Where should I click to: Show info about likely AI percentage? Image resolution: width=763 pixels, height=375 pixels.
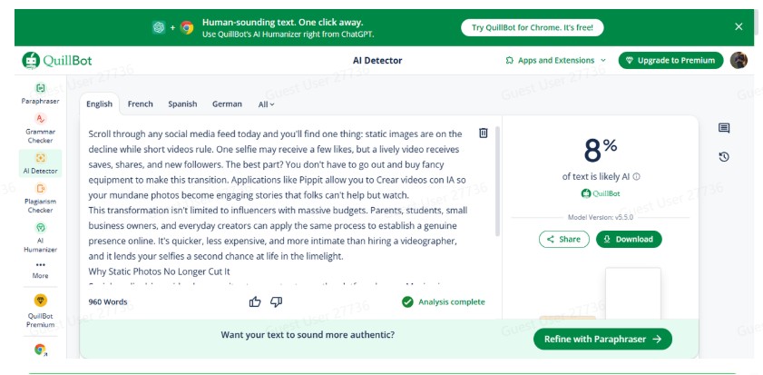pyautogui.click(x=637, y=177)
